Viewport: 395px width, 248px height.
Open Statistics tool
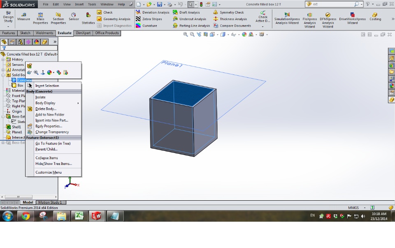(x=88, y=19)
